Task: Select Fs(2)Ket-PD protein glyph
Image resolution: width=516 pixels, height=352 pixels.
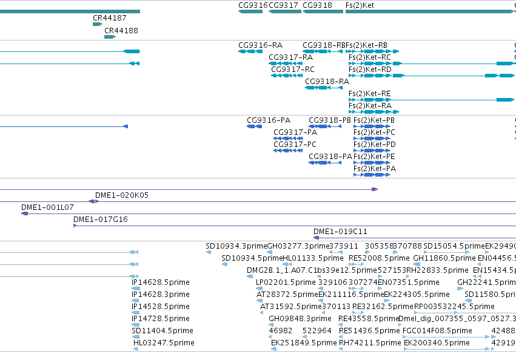Action: point(372,151)
